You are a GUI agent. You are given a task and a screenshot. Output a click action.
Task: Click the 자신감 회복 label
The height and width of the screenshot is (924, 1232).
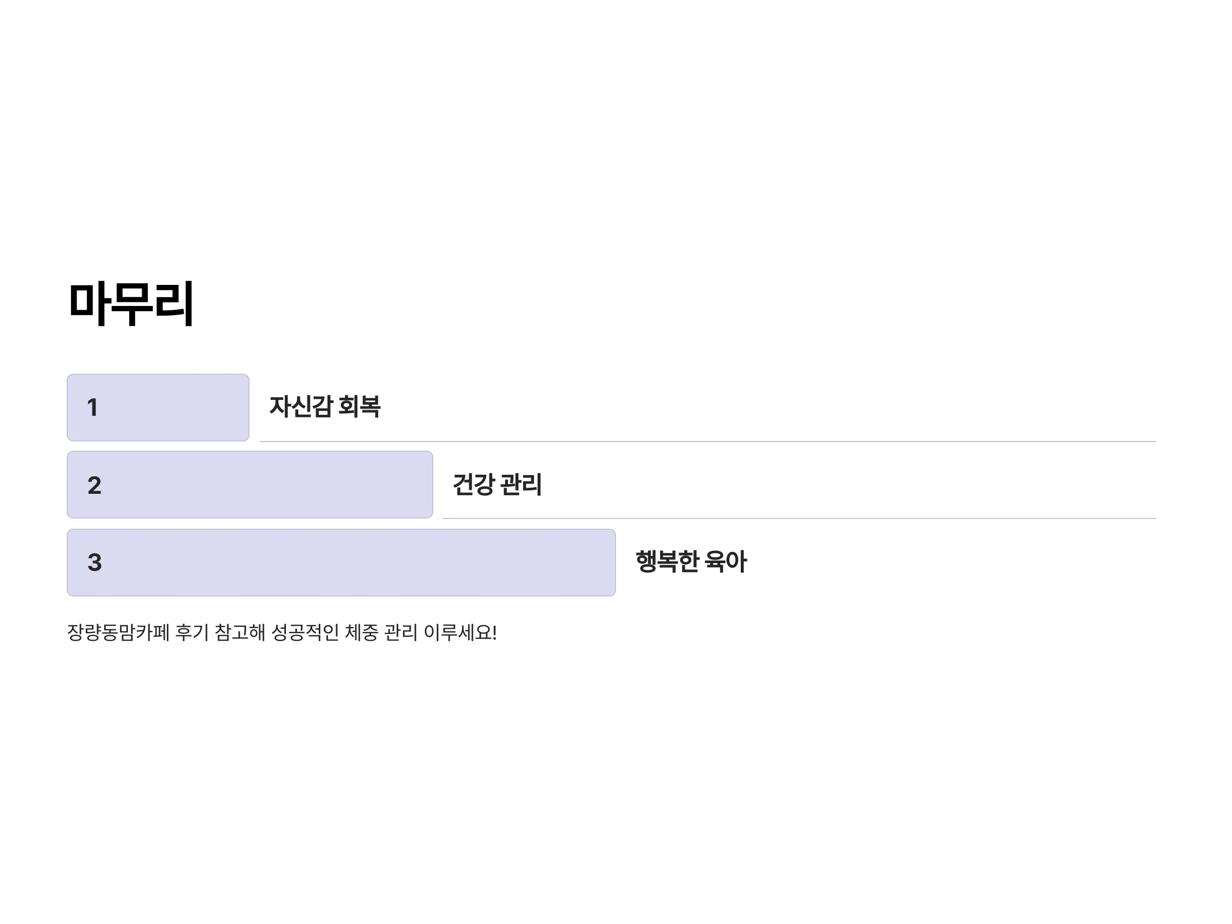(325, 407)
